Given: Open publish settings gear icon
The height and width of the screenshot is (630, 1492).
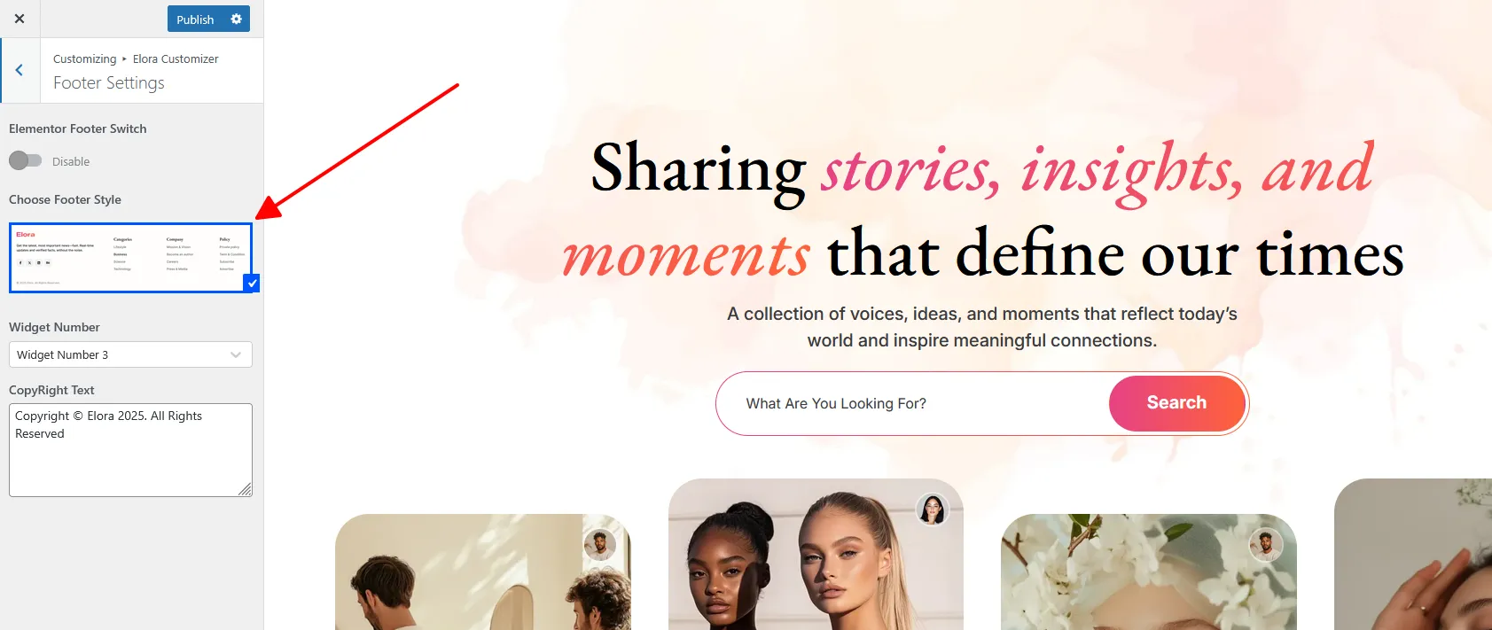Looking at the screenshot, I should click(236, 19).
